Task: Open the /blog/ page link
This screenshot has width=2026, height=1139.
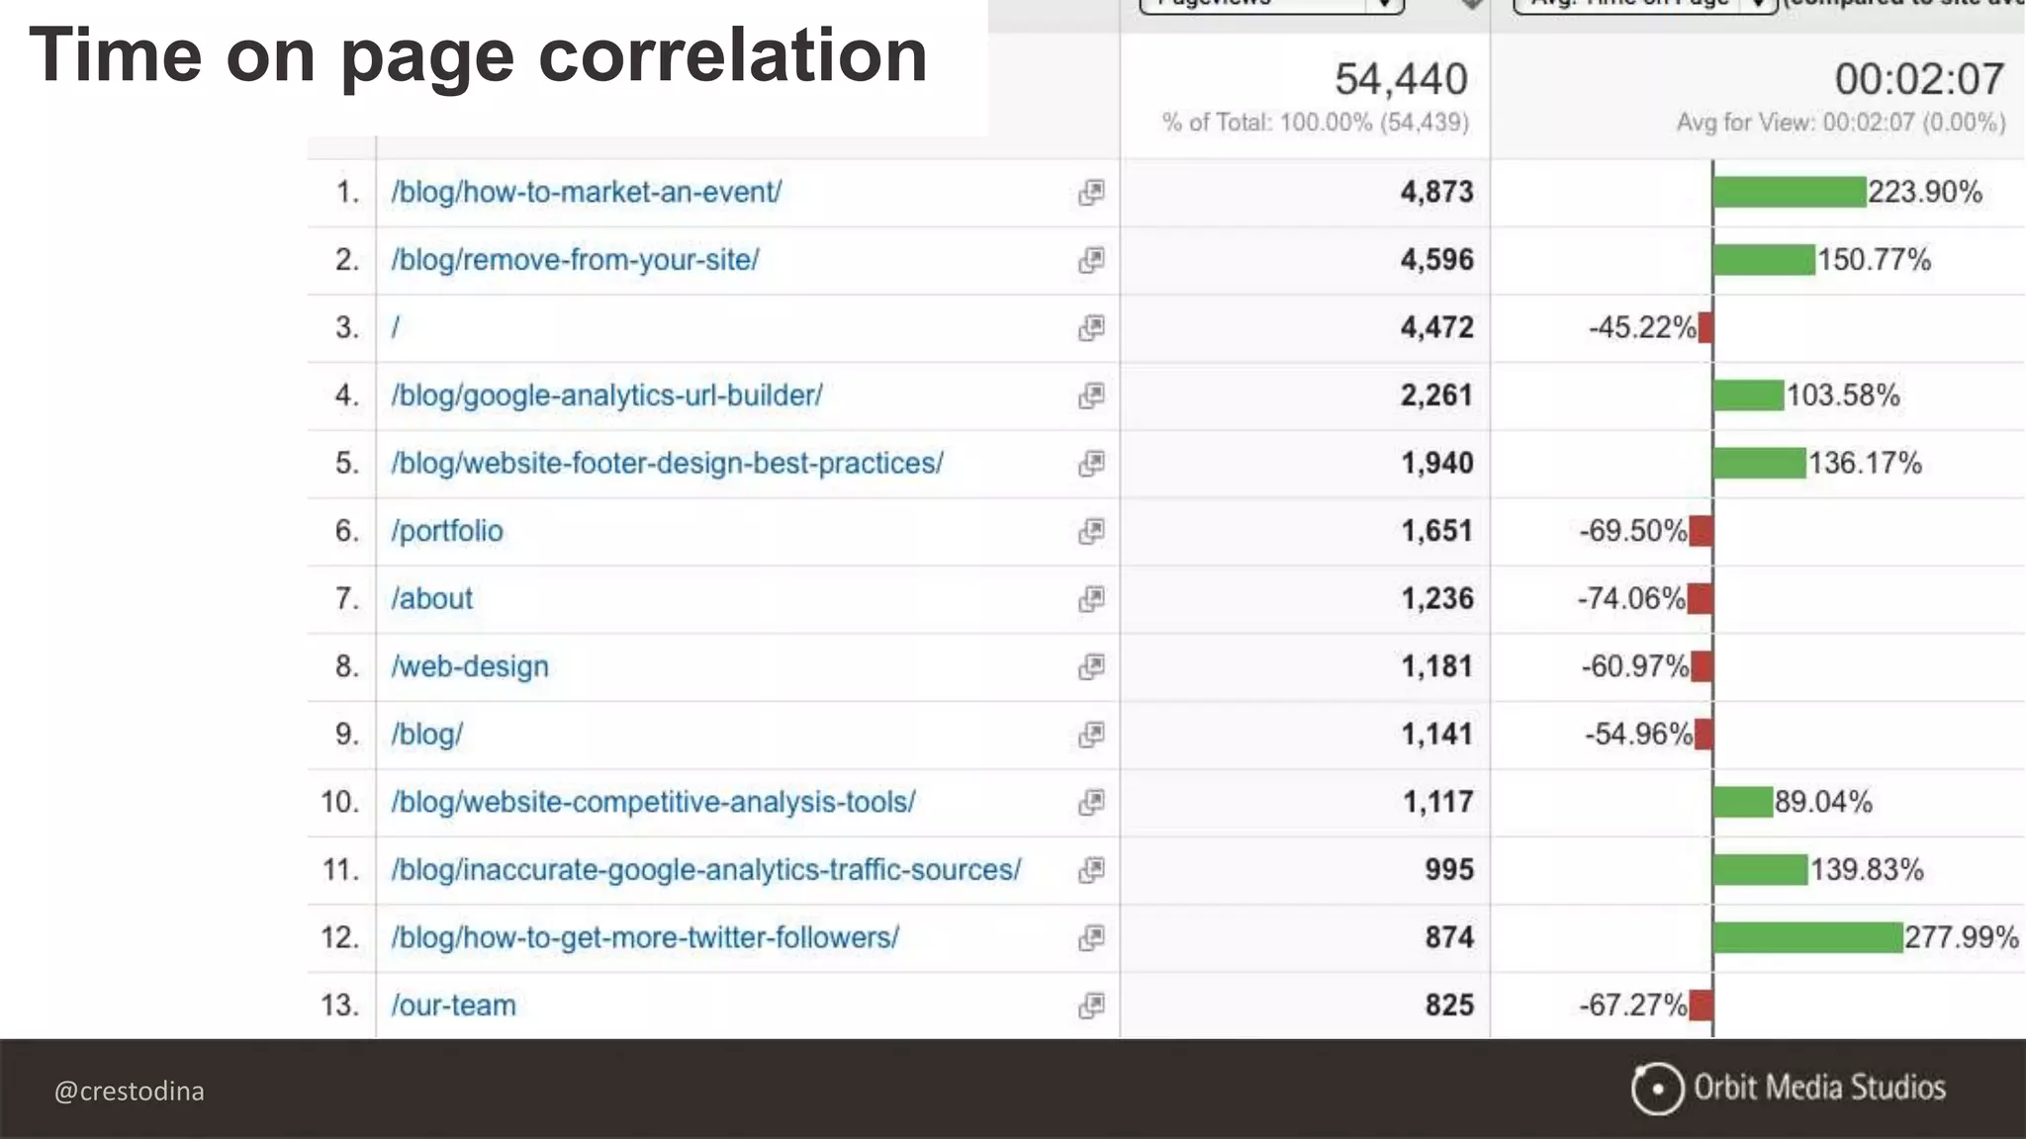Action: coord(427,735)
